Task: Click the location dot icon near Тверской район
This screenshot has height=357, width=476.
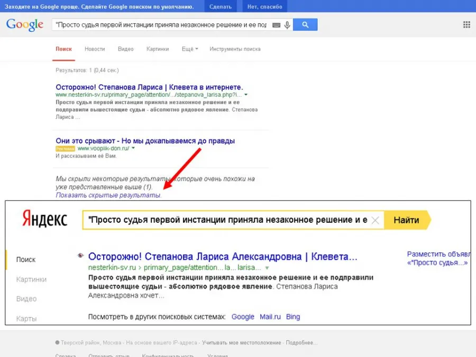Action: coord(57,342)
